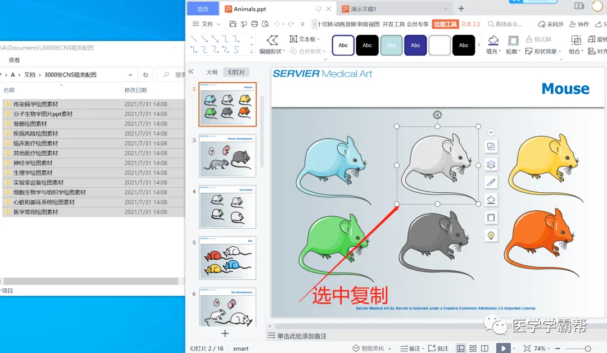Image resolution: width=607 pixels, height=353 pixels.
Task: Open the Outline (轮廓) tool
Action: (x=513, y=45)
